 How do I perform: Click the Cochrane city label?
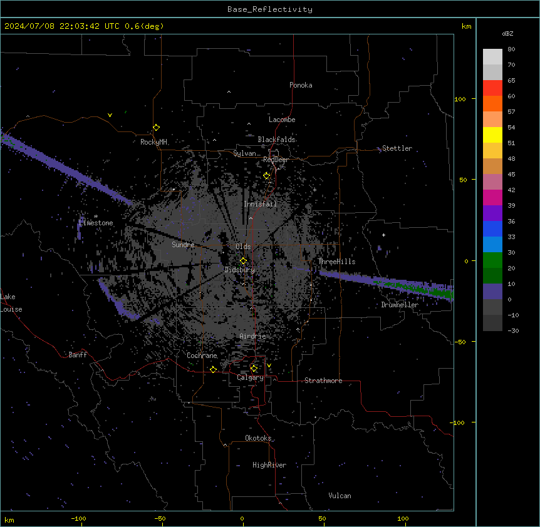point(202,356)
